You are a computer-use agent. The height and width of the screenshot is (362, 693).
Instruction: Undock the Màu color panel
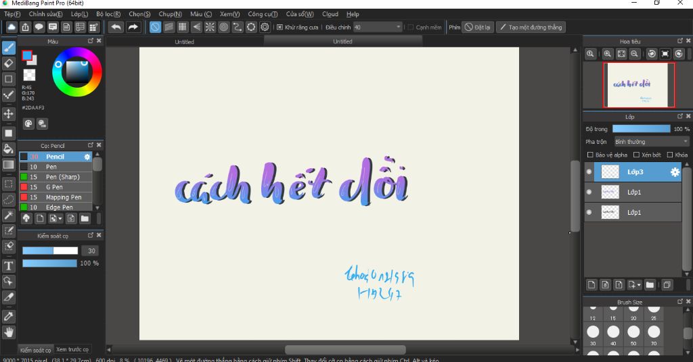(91, 41)
